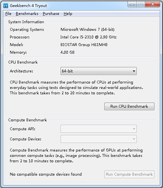Expand the Architecture 64-bit dropdown
The height and width of the screenshot is (188, 163).
click(98, 71)
